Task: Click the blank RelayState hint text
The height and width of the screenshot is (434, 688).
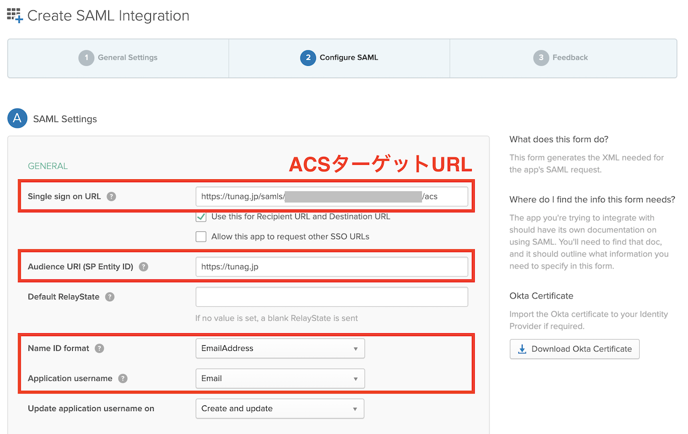Action: 276,318
